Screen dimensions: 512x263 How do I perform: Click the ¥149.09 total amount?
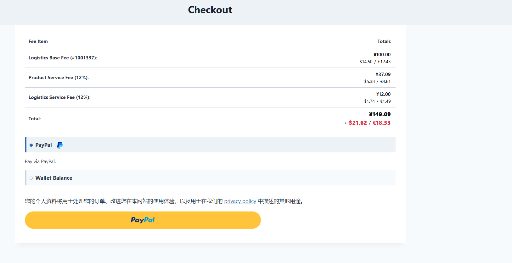(380, 114)
